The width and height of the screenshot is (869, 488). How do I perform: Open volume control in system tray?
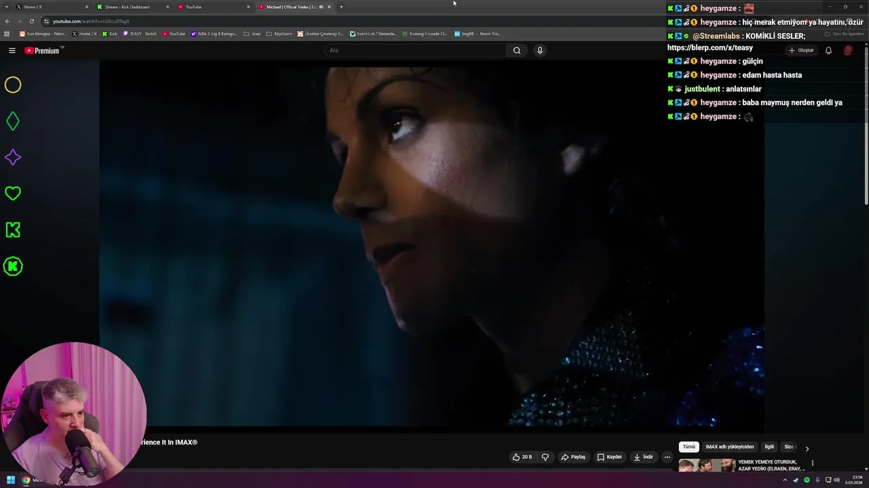click(838, 480)
